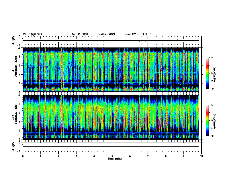This screenshot has height=175, width=227.
Task: Select the ch.2 frequency "10" tick label
Action: (x=20, y=95)
